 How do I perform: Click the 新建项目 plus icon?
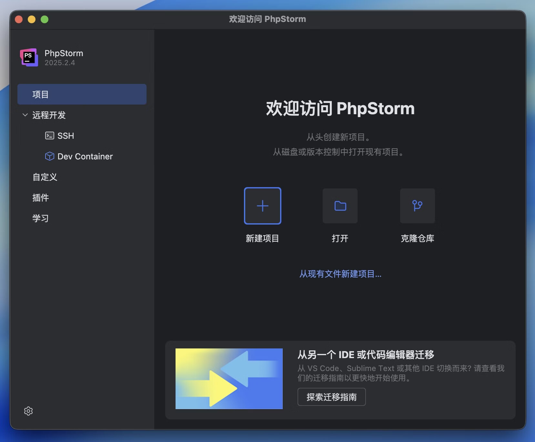click(262, 206)
